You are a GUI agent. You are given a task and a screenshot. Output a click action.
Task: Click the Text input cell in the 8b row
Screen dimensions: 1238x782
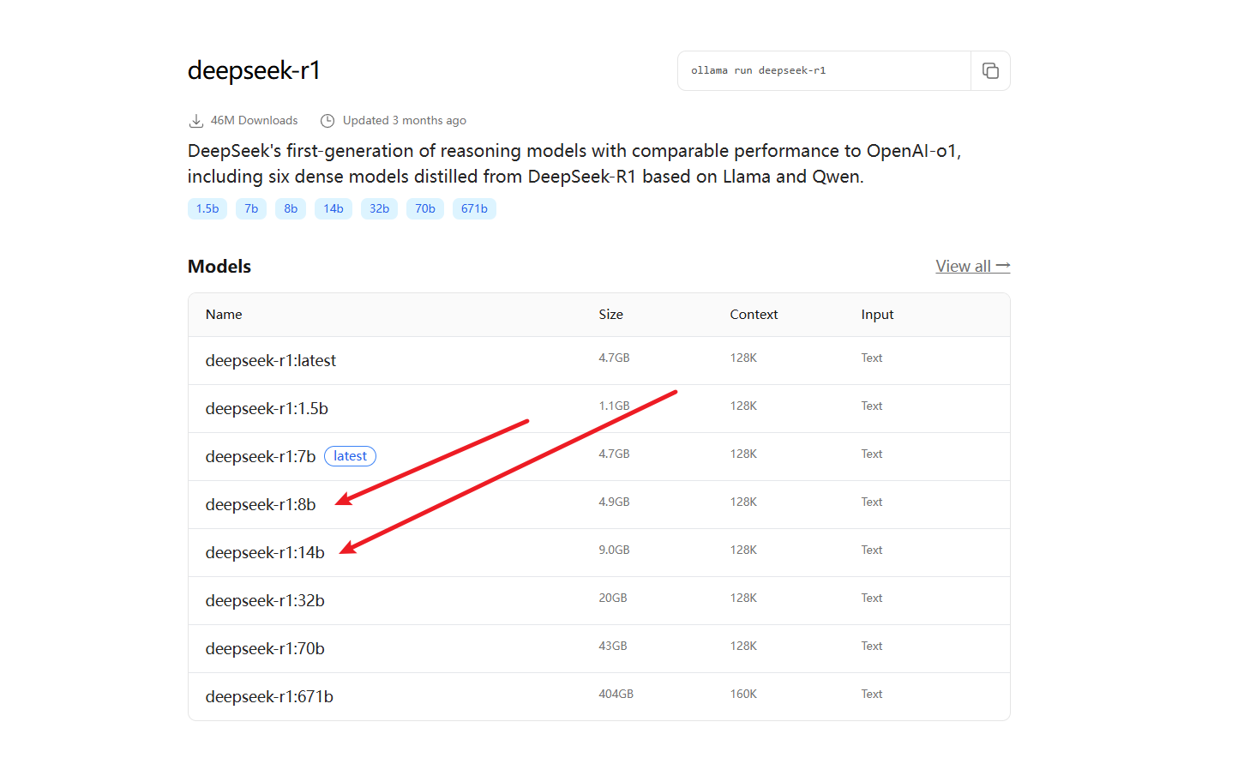(x=872, y=502)
